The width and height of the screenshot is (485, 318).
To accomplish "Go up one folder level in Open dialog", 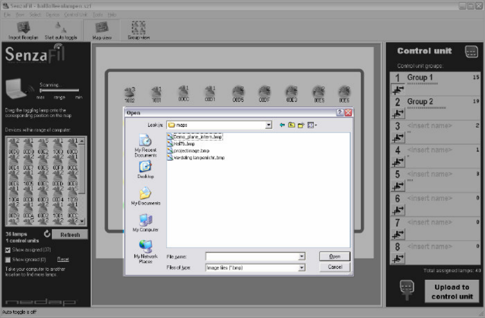I will (291, 125).
